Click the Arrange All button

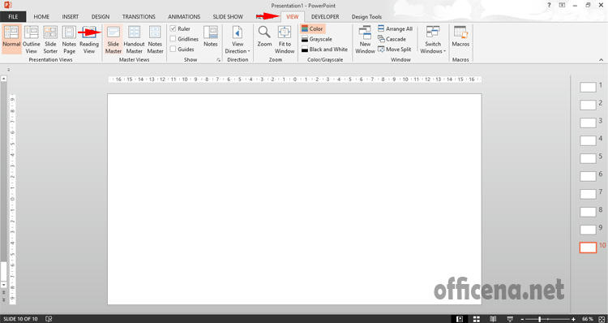395,28
